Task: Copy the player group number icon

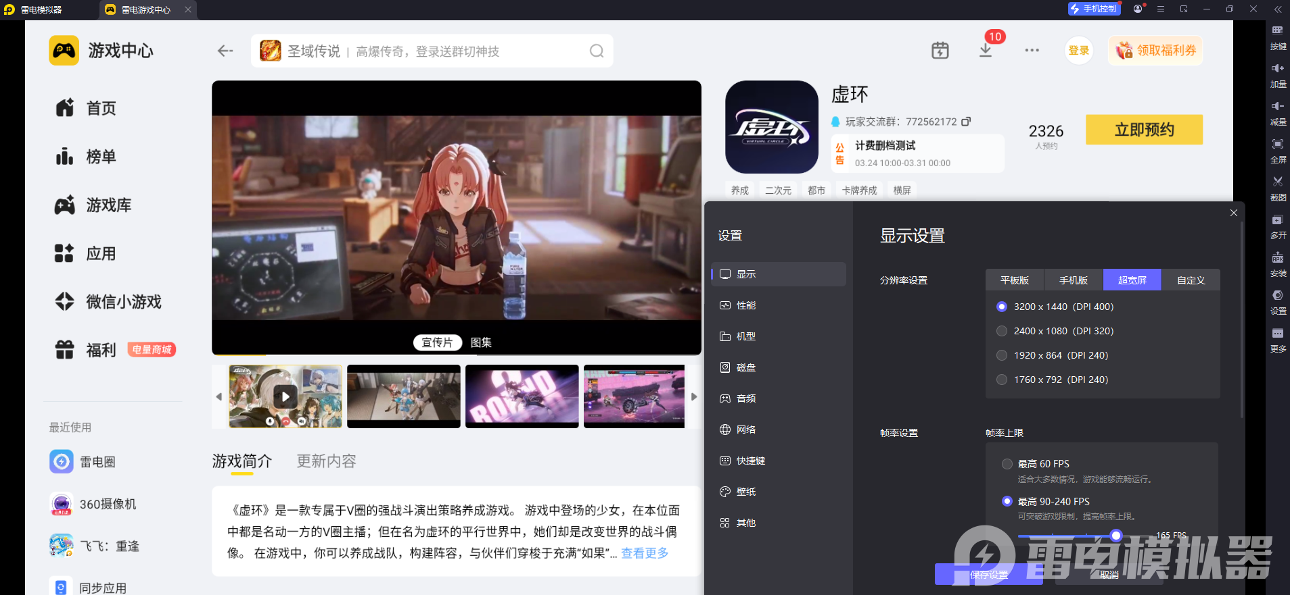Action: click(966, 122)
